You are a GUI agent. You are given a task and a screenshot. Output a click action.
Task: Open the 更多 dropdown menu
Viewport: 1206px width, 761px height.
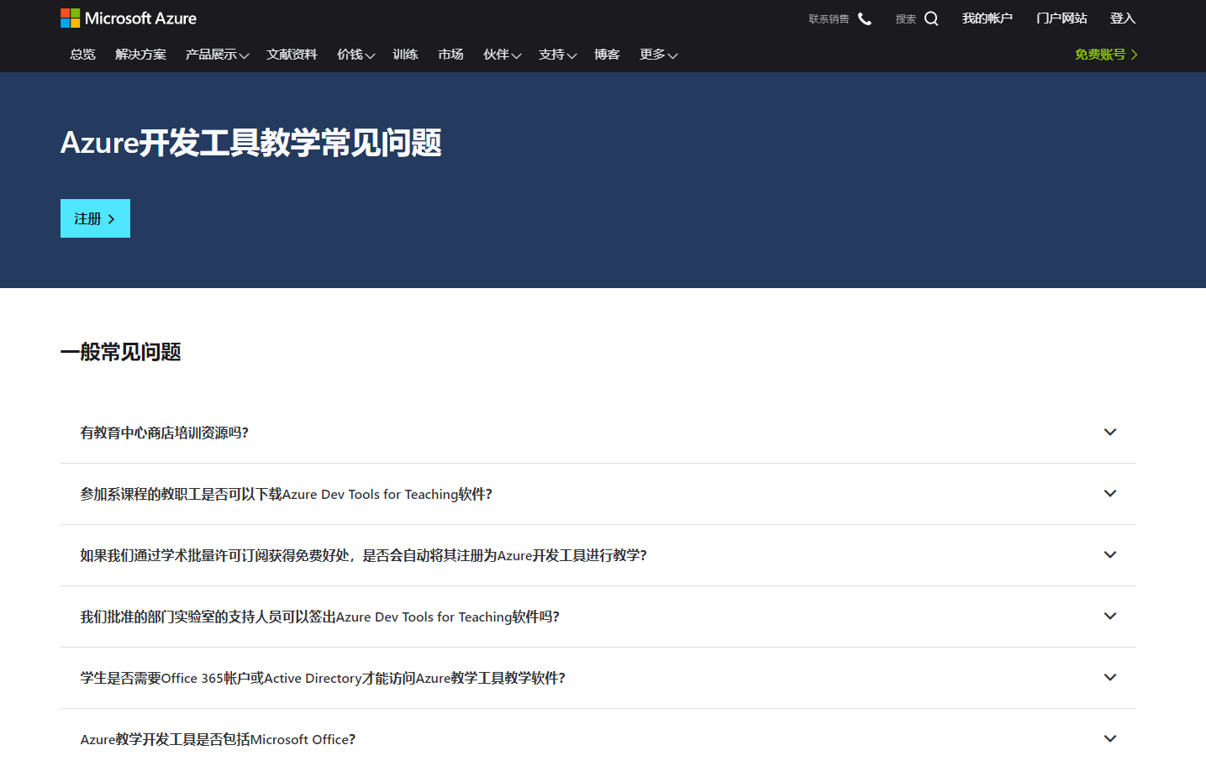[x=658, y=55]
